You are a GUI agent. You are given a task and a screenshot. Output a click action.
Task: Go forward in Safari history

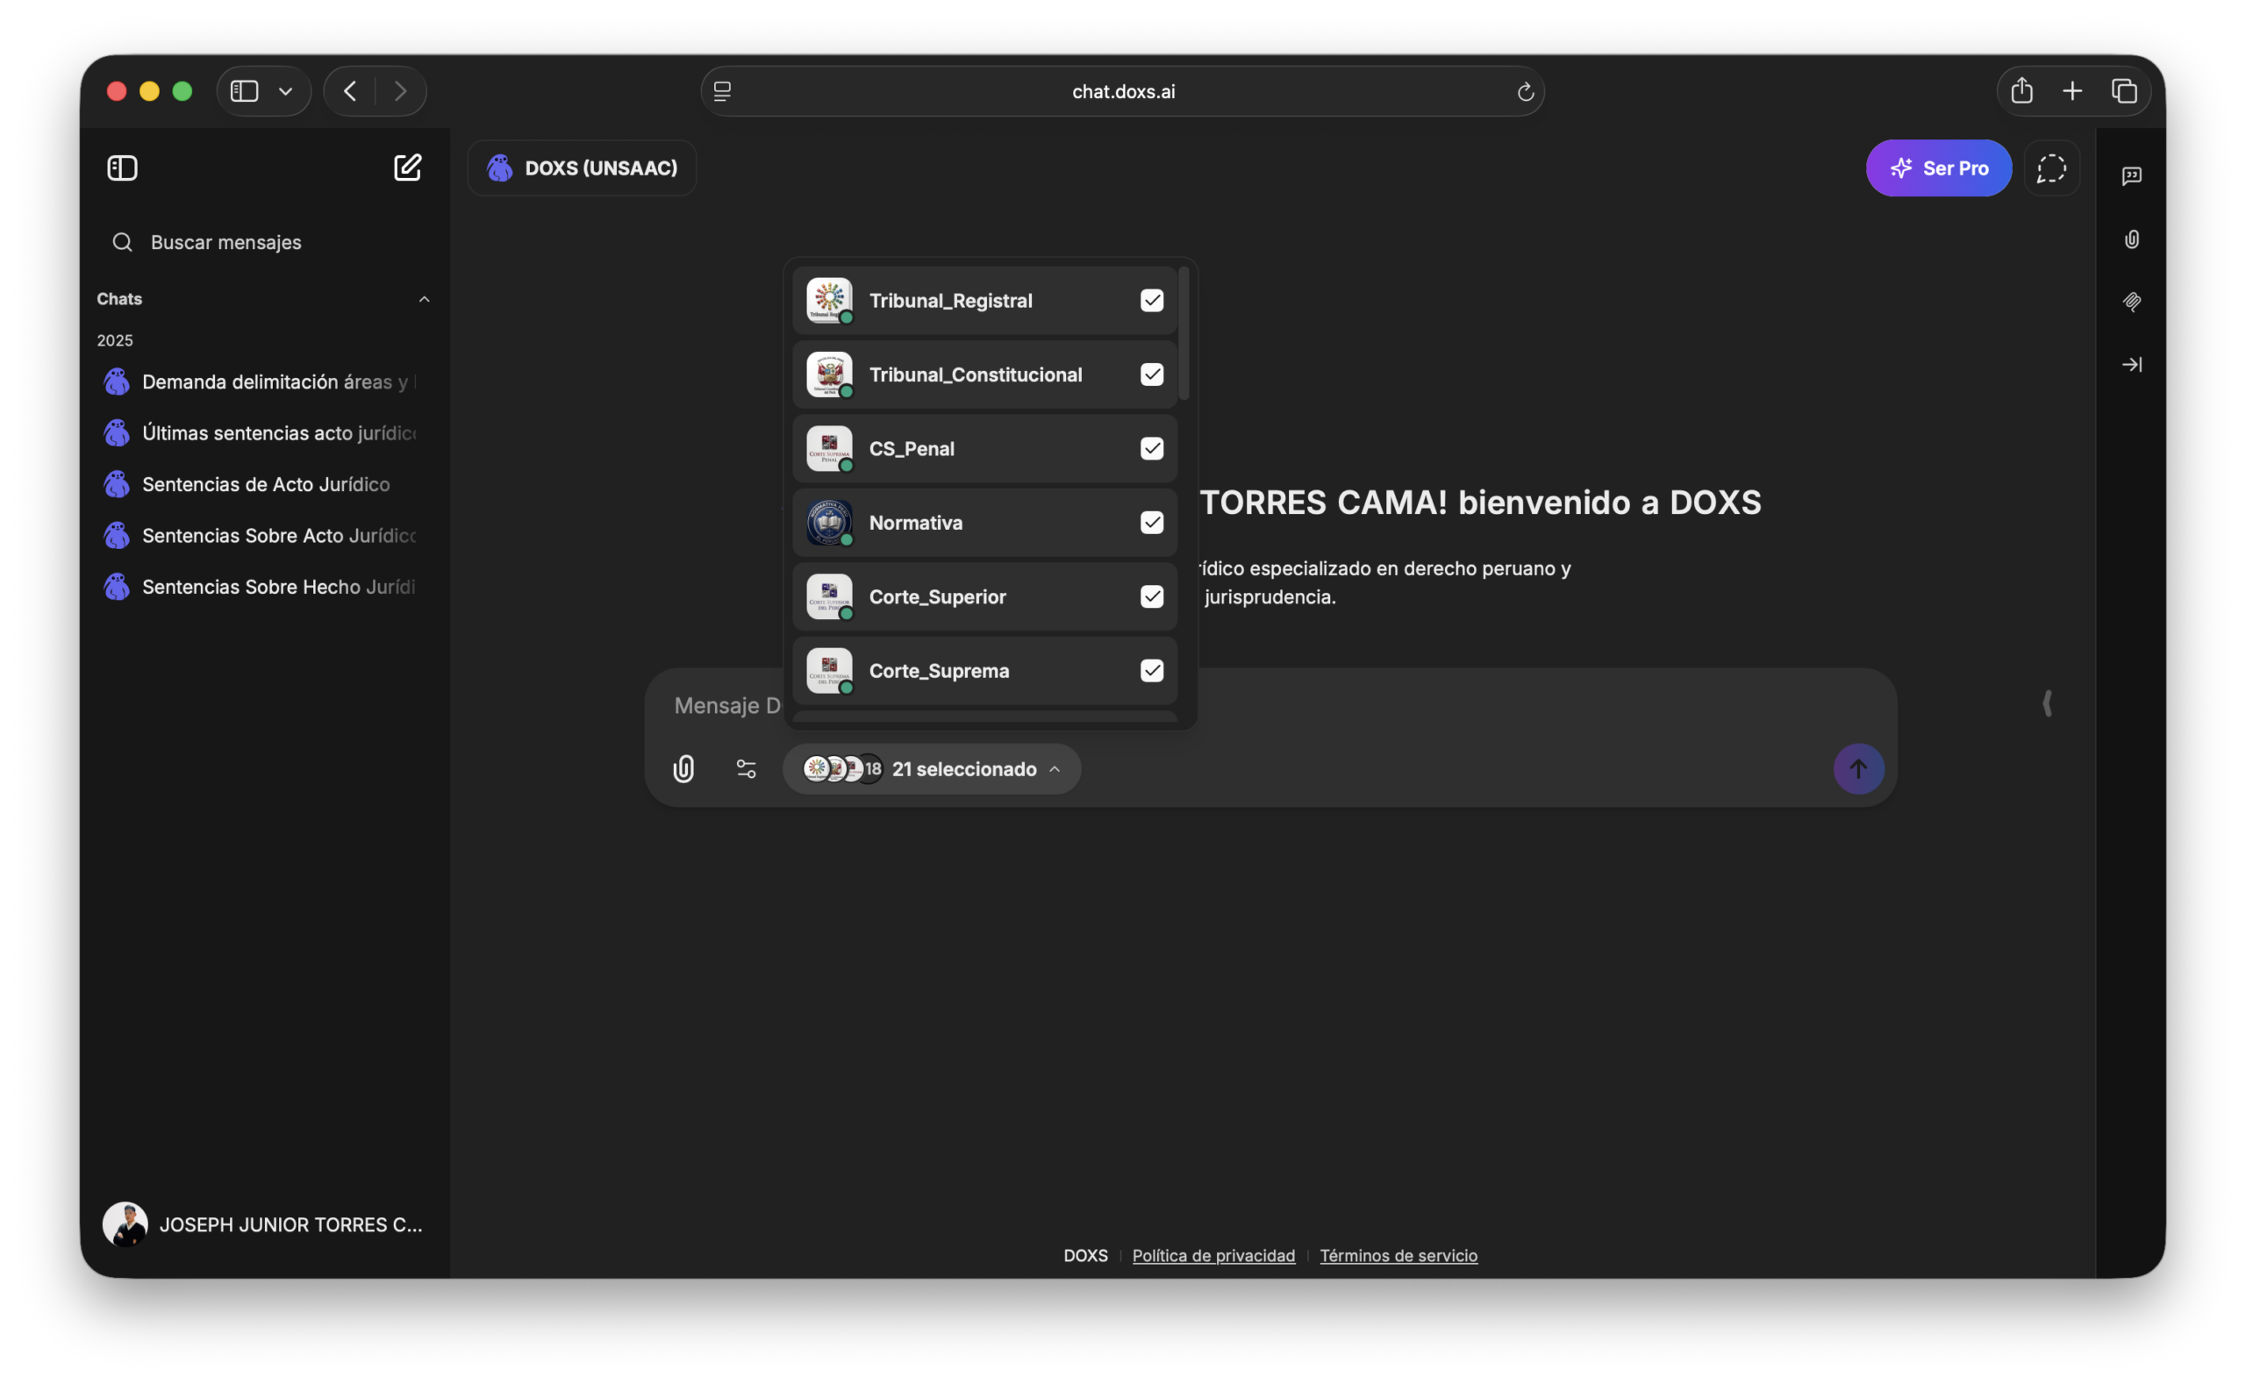(x=400, y=90)
